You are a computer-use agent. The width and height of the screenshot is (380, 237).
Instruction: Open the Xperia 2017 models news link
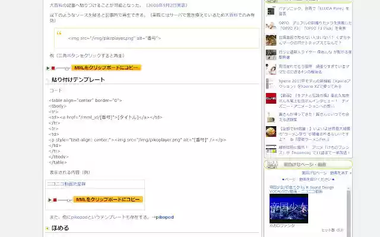(x=315, y=84)
